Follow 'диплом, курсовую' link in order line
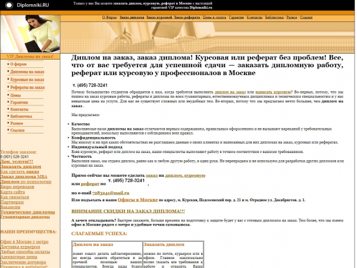 pyautogui.click(x=185, y=176)
